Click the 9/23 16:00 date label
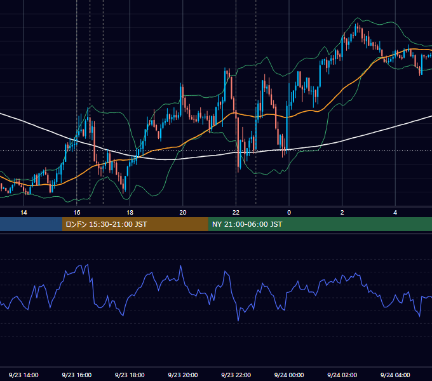Image resolution: width=432 pixels, height=381 pixels. click(x=77, y=375)
